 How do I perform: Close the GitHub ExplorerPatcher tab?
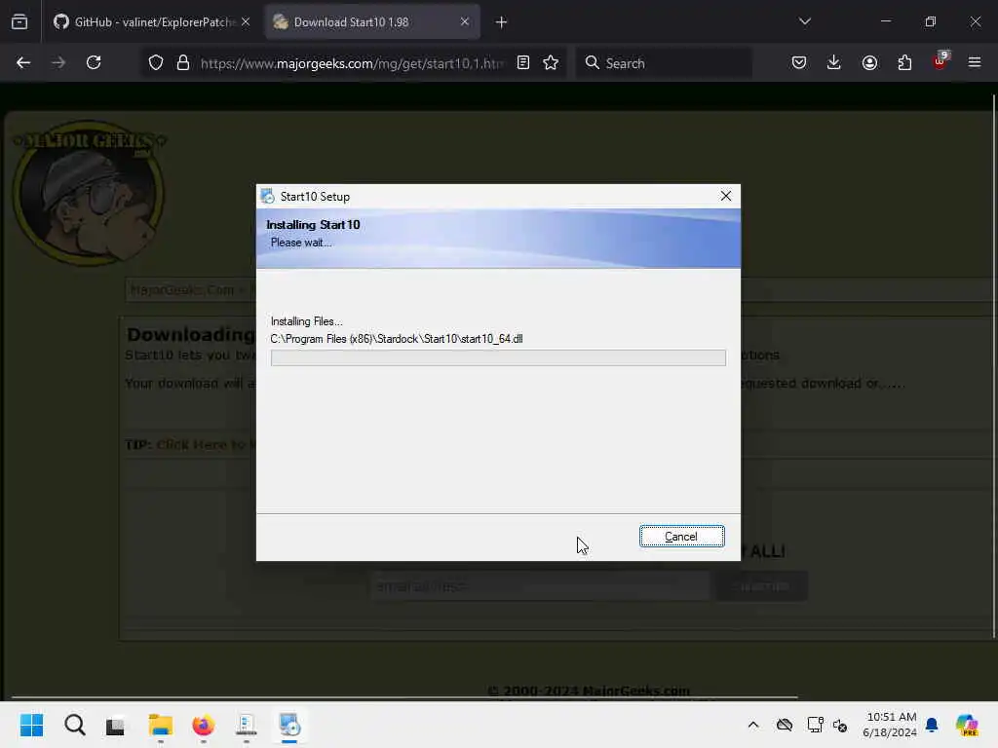246,21
